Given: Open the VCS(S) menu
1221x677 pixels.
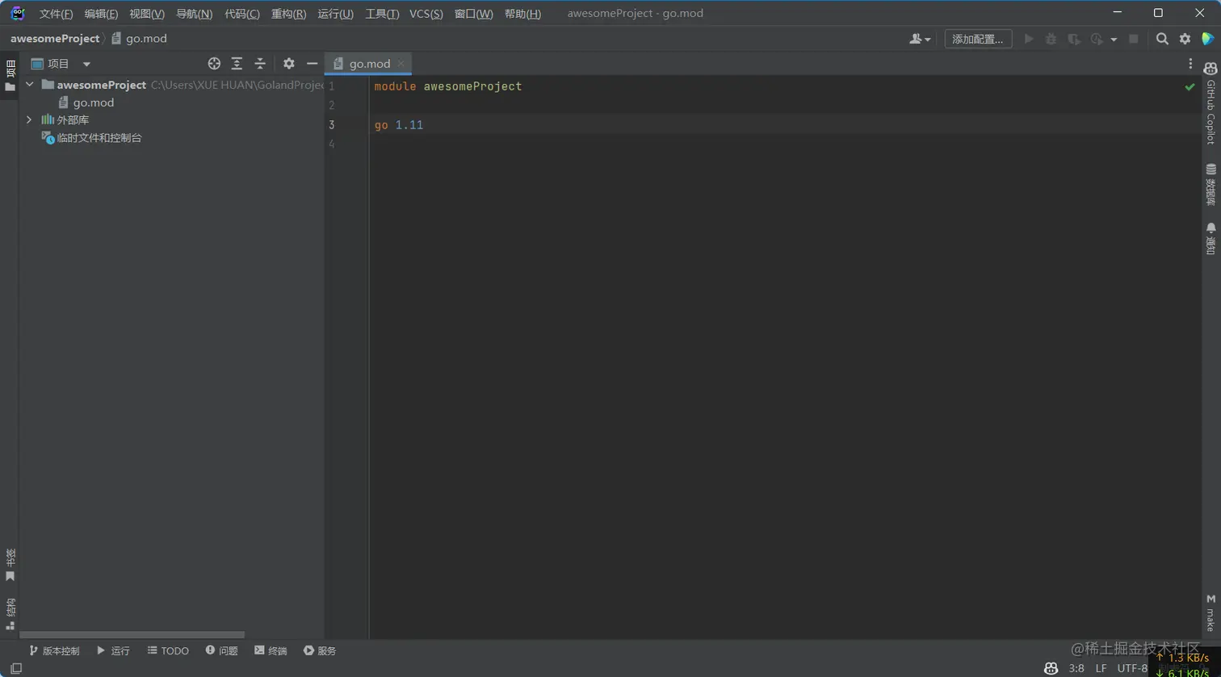Looking at the screenshot, I should (426, 14).
